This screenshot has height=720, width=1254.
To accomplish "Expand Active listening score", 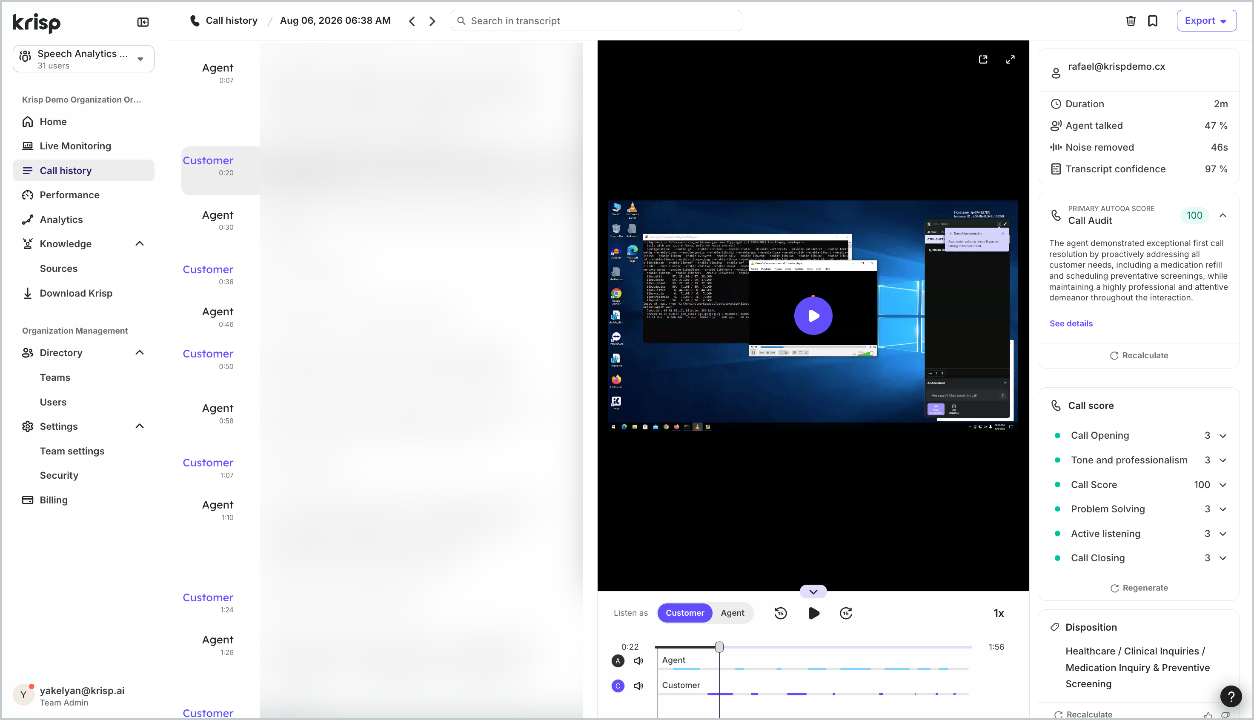I will [1223, 534].
